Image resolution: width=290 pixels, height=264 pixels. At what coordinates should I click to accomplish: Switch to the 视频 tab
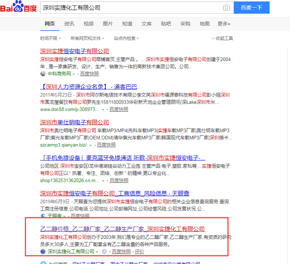click(89, 24)
